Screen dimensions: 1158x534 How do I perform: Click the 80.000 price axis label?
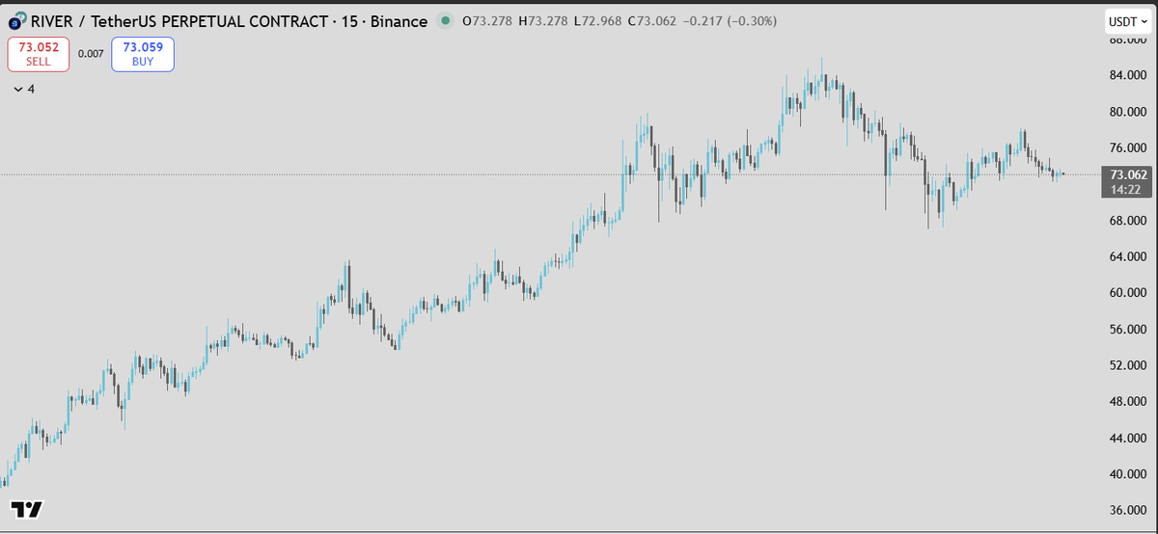point(1127,112)
